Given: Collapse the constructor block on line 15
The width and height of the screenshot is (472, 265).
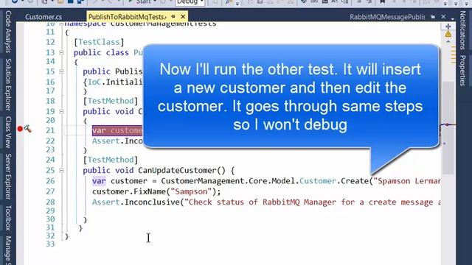Looking at the screenshot, I should [x=61, y=71].
